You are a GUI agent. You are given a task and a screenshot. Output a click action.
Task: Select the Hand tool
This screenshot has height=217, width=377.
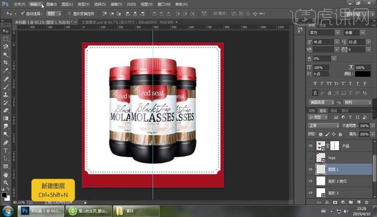coord(6,175)
